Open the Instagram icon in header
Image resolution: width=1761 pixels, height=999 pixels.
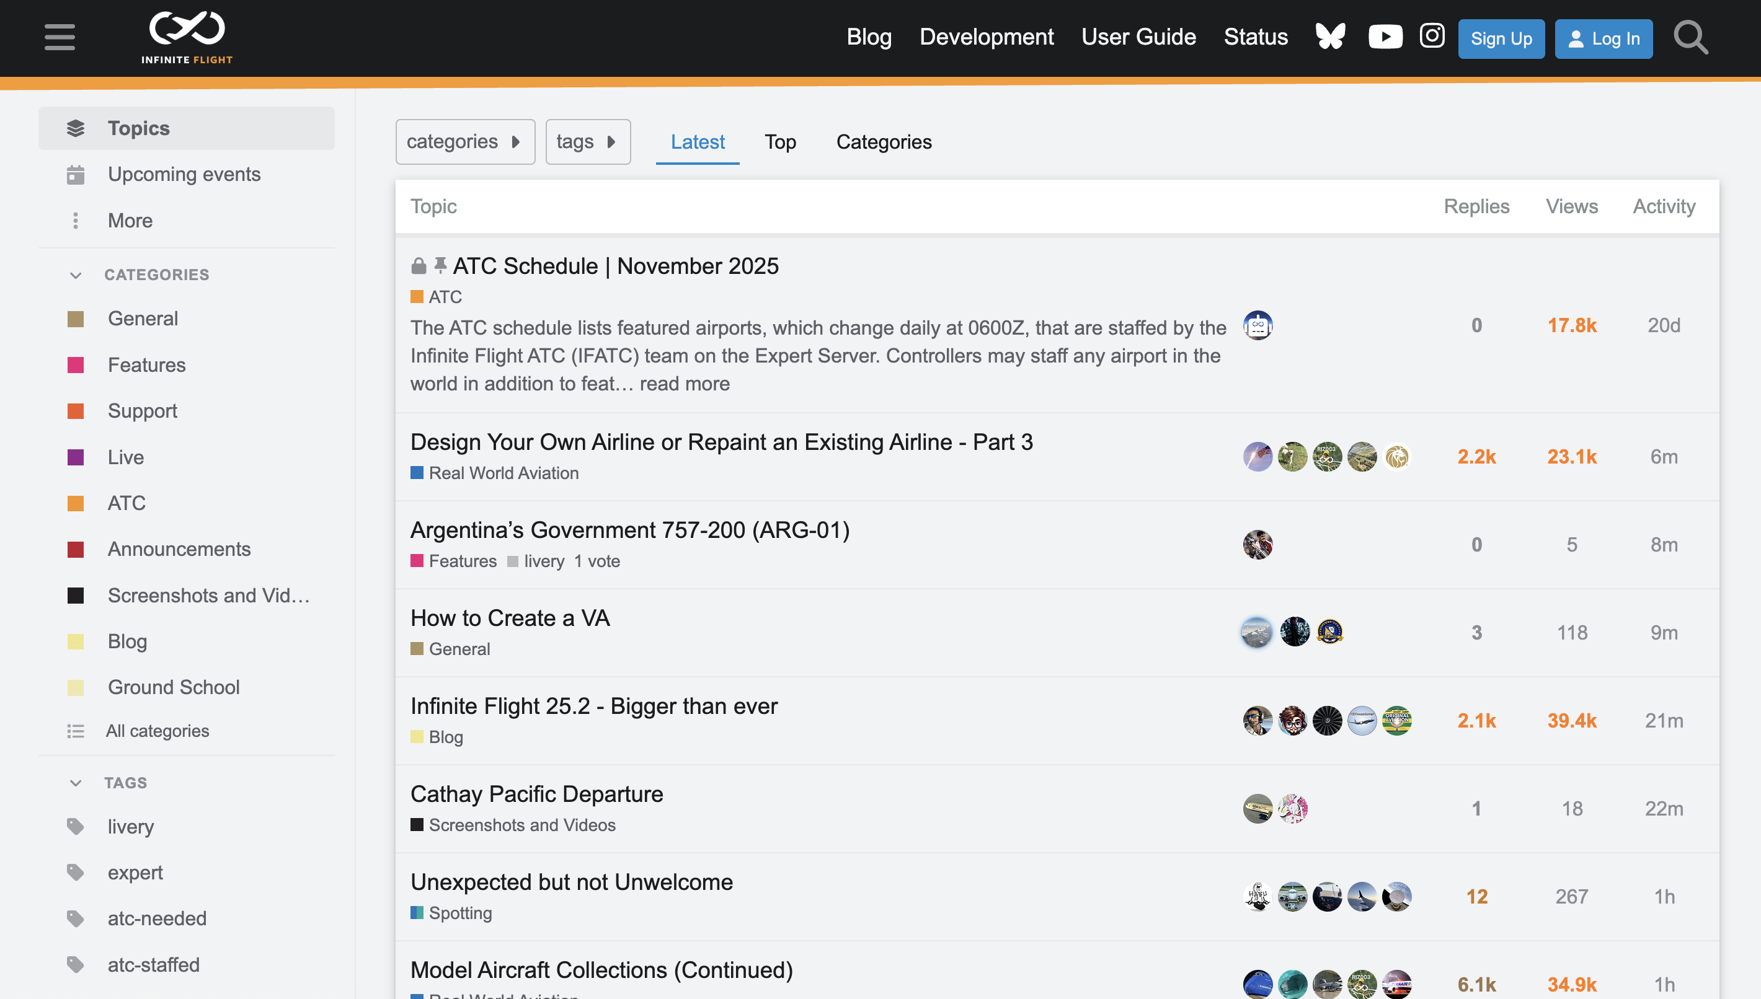click(x=1432, y=37)
